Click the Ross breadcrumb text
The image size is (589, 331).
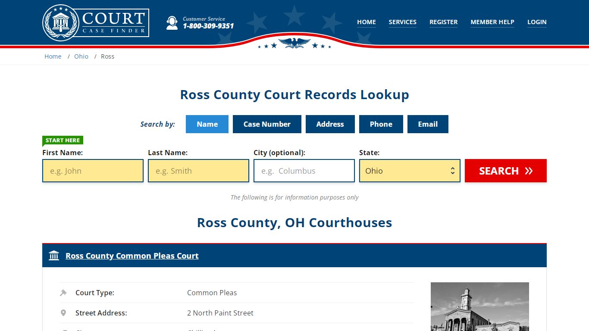click(x=107, y=56)
